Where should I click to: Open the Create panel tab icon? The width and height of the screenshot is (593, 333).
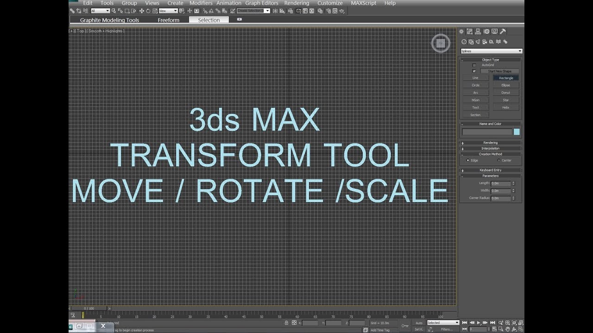click(461, 31)
